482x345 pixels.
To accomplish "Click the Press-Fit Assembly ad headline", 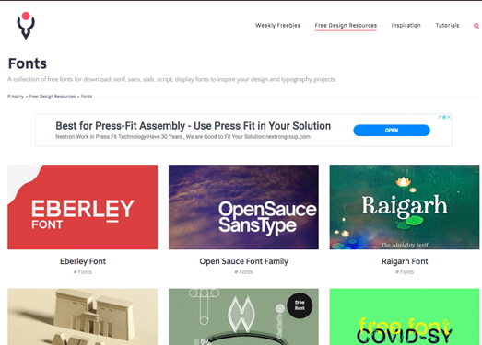I will pos(193,126).
